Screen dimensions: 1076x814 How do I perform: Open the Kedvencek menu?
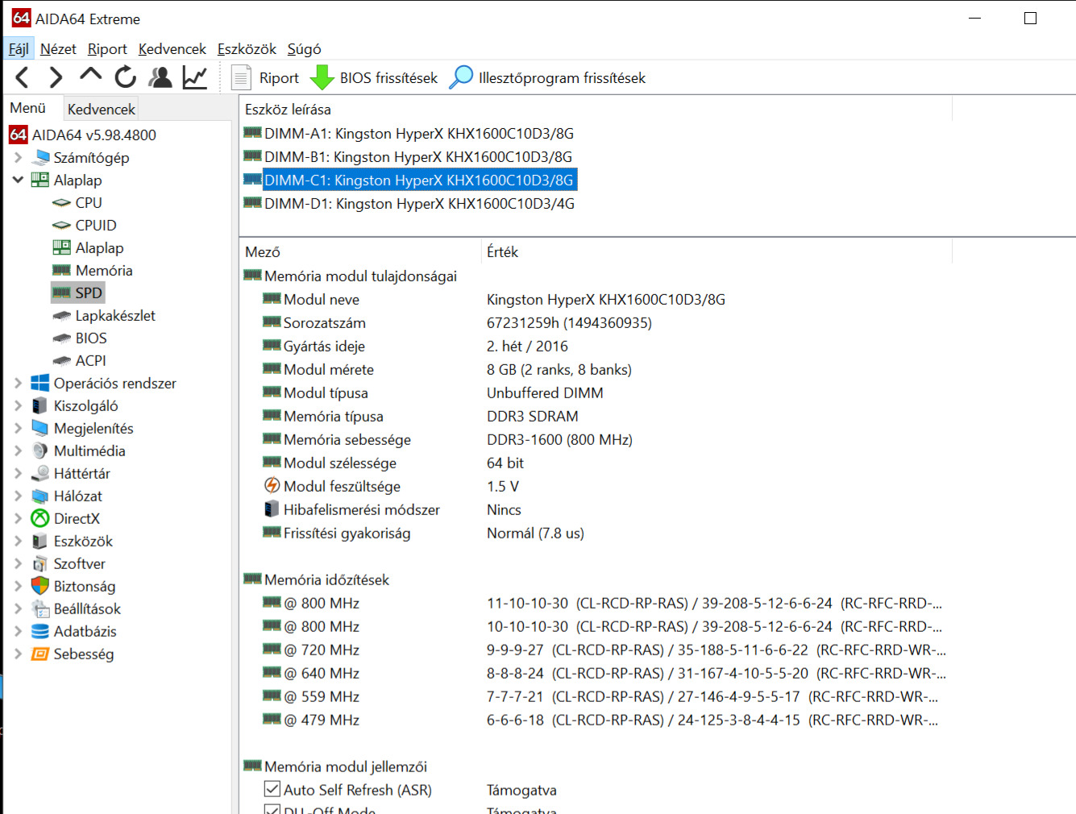[x=172, y=49]
